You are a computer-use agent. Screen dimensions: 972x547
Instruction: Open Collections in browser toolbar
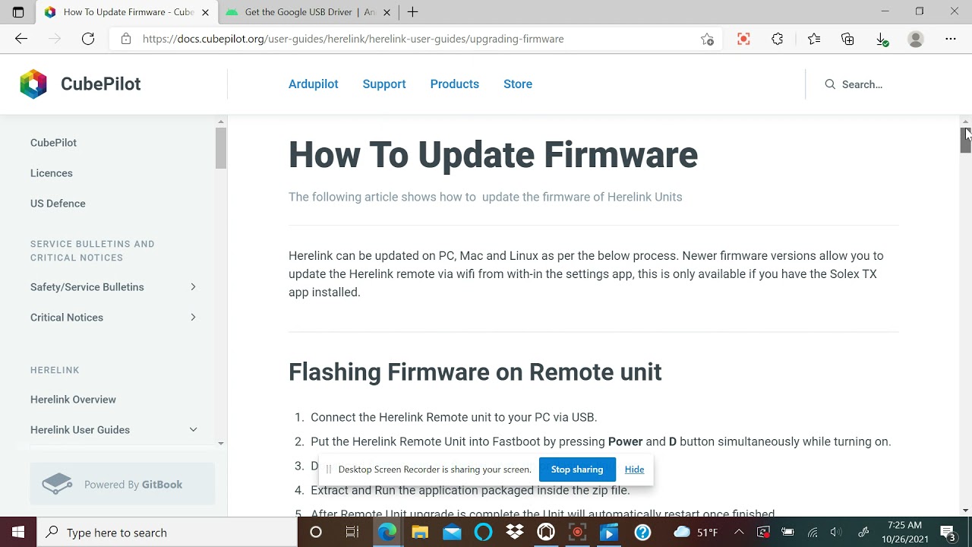847,39
